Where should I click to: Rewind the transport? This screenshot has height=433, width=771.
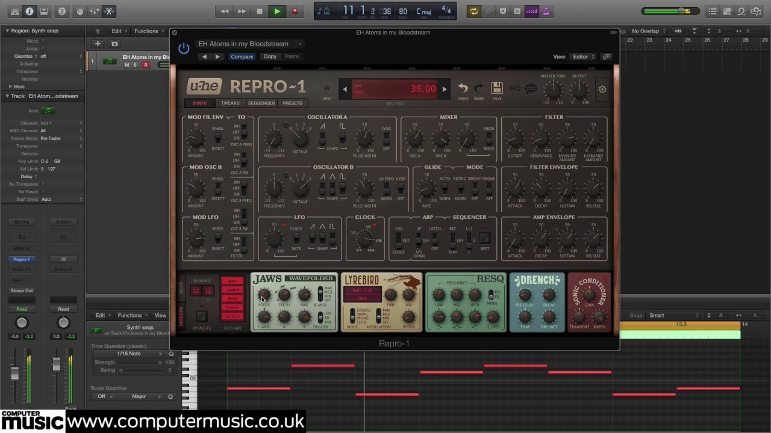[x=224, y=11]
